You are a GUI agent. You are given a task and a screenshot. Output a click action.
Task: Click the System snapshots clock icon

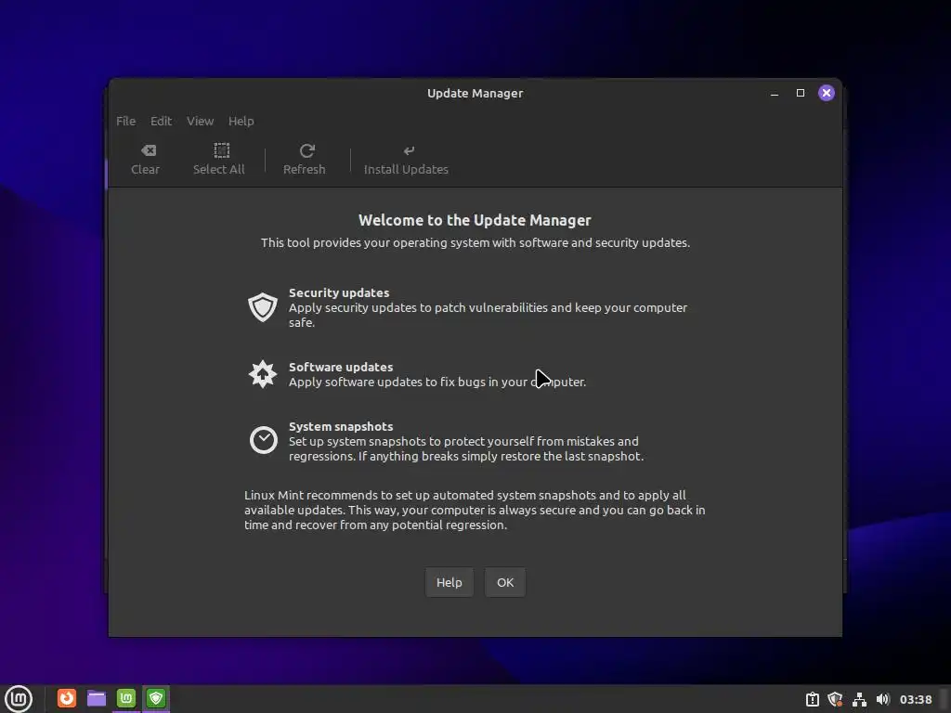[x=263, y=440]
